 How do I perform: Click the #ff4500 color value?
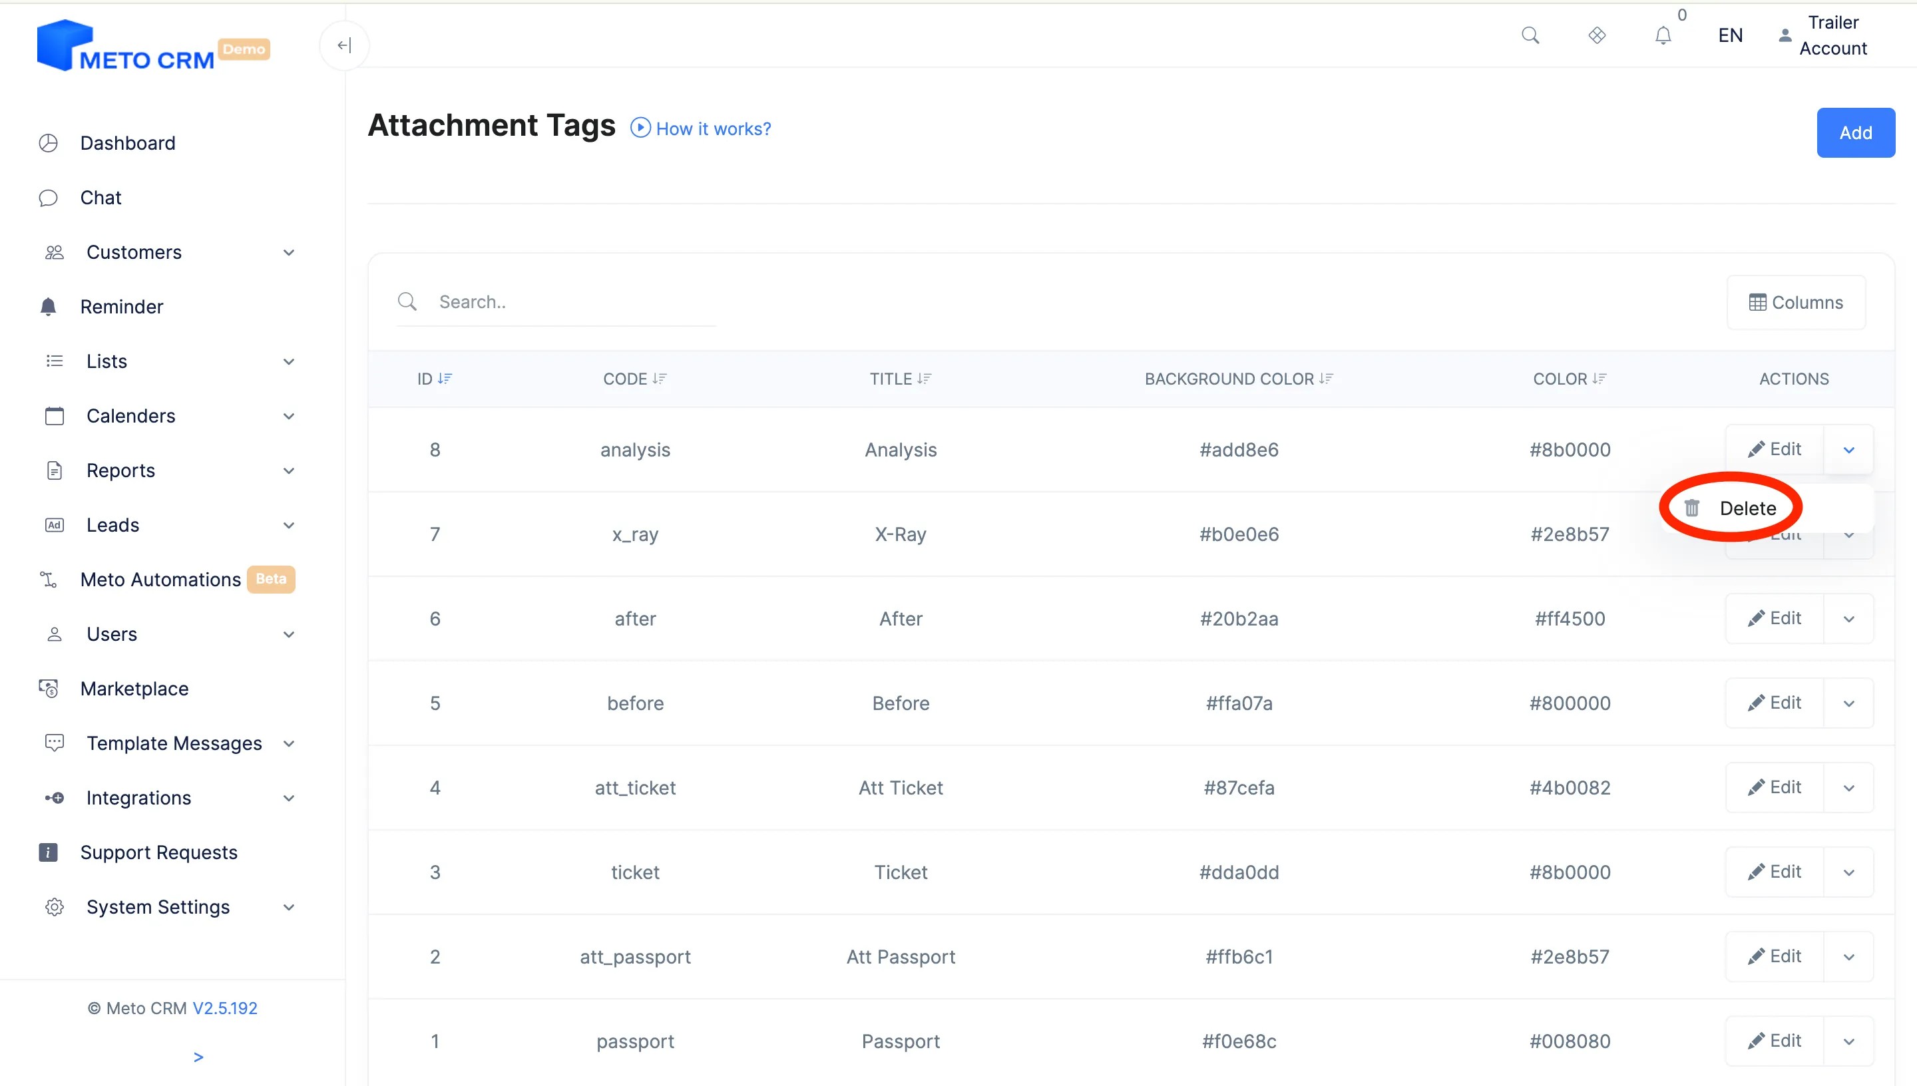[x=1570, y=618]
